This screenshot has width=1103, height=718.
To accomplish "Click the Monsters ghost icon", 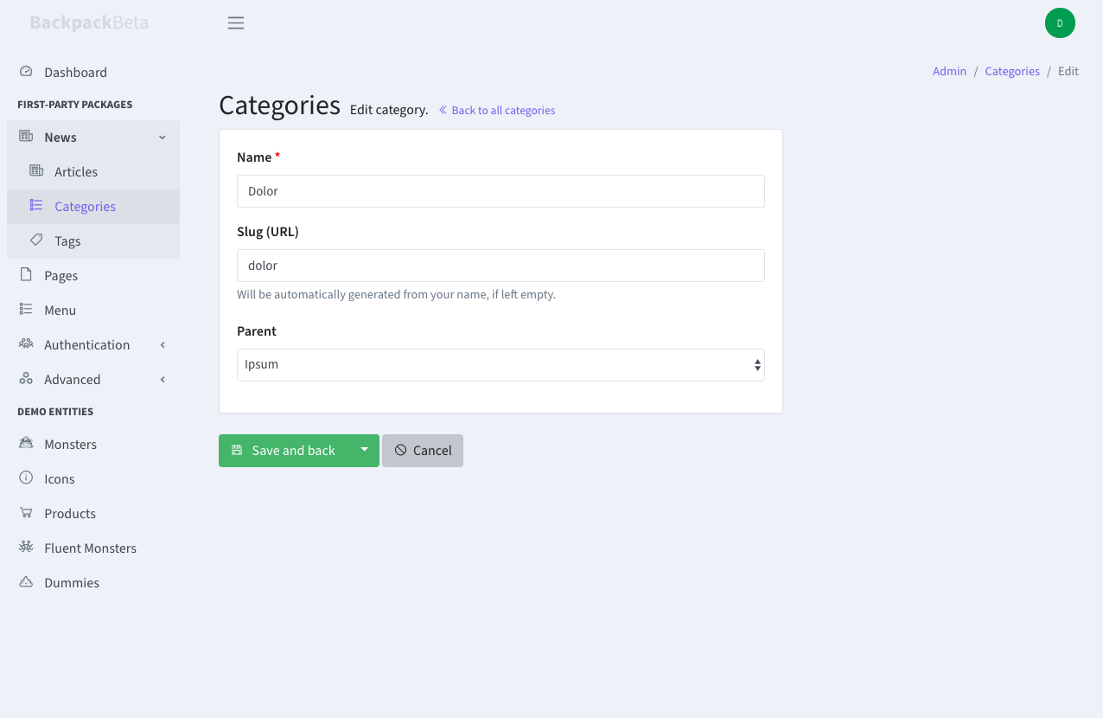I will click(26, 444).
